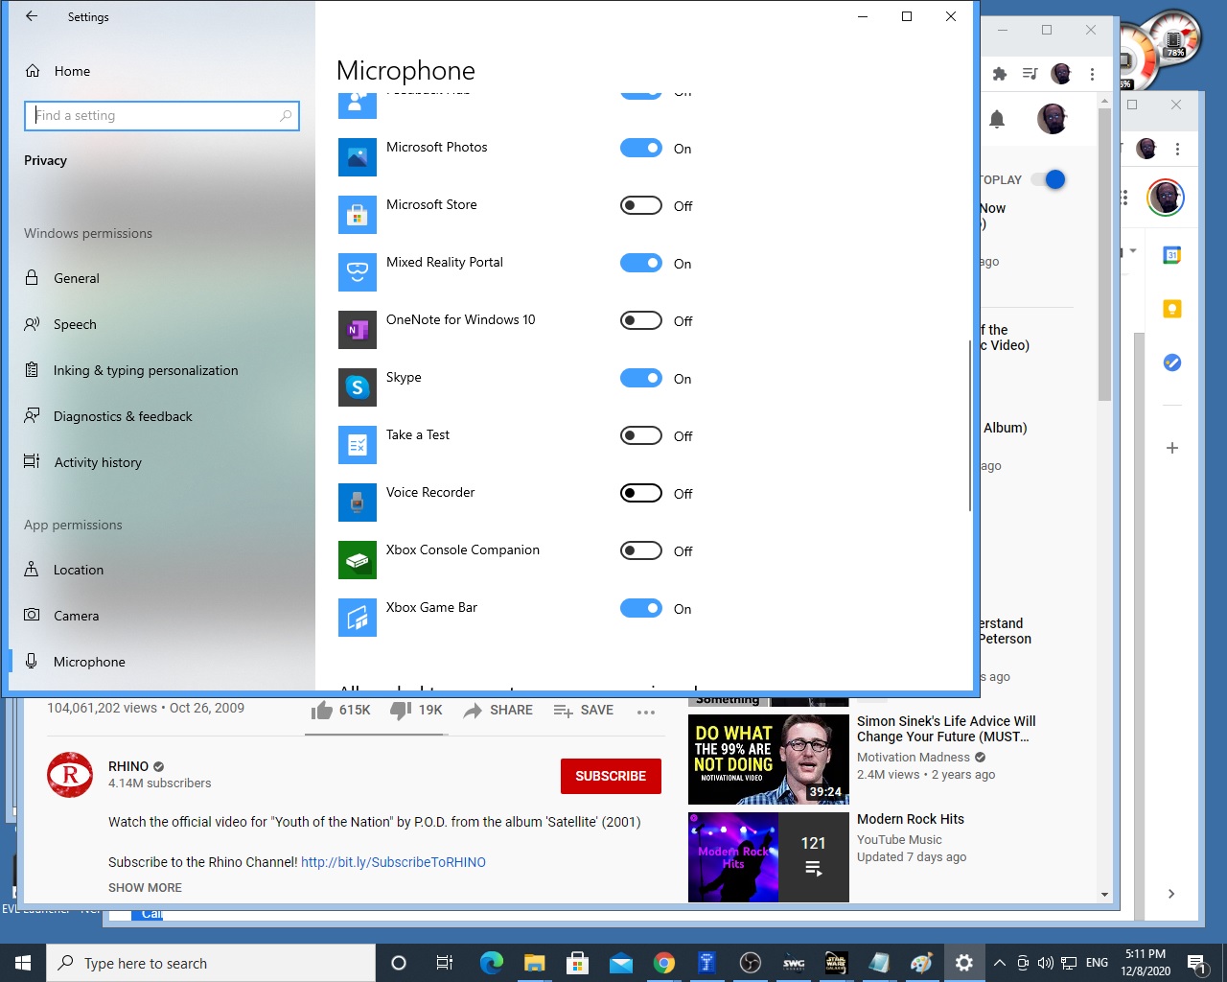Viewport: 1227px width, 982px height.
Task: Open Activity history settings
Action: (161, 462)
